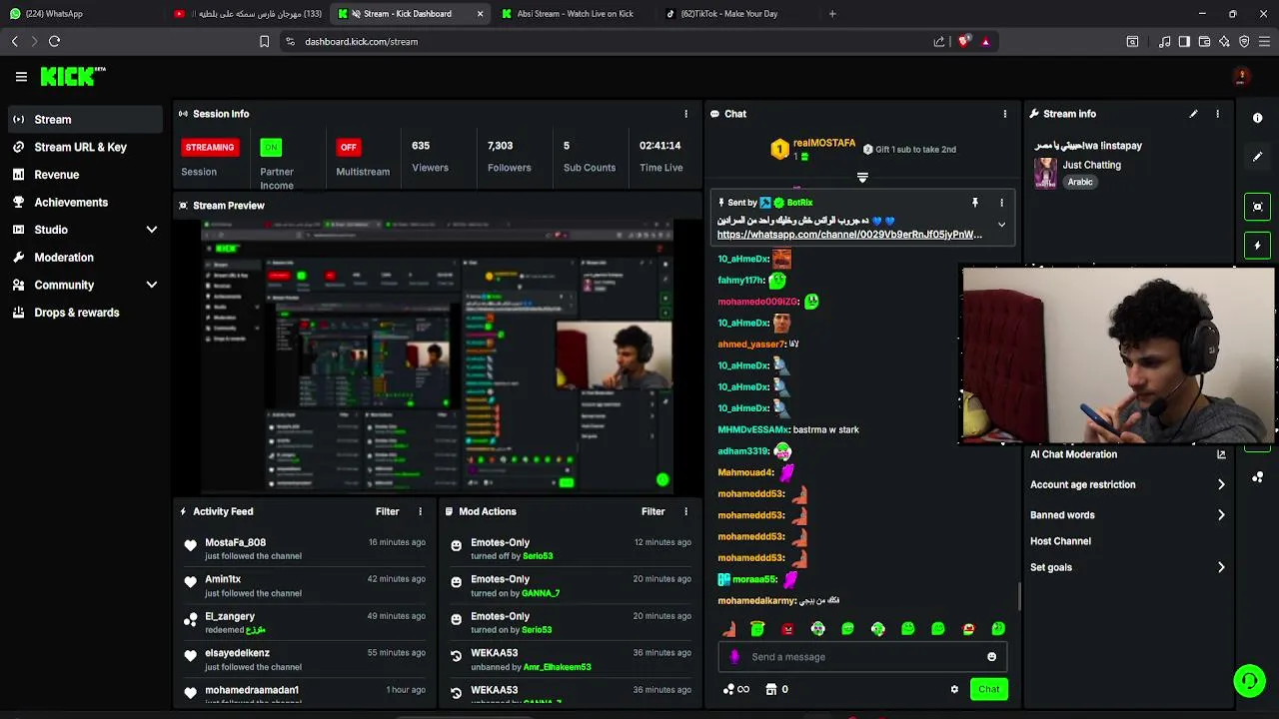Insert the first quick emote in the row
The height and width of the screenshot is (719, 1279).
(x=729, y=629)
